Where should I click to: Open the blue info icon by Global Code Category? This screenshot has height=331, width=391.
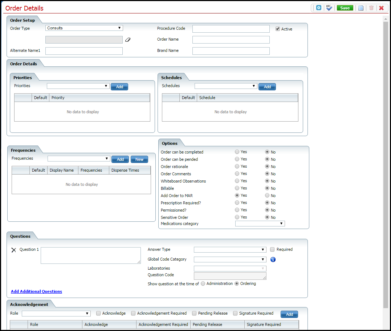pyautogui.click(x=273, y=260)
